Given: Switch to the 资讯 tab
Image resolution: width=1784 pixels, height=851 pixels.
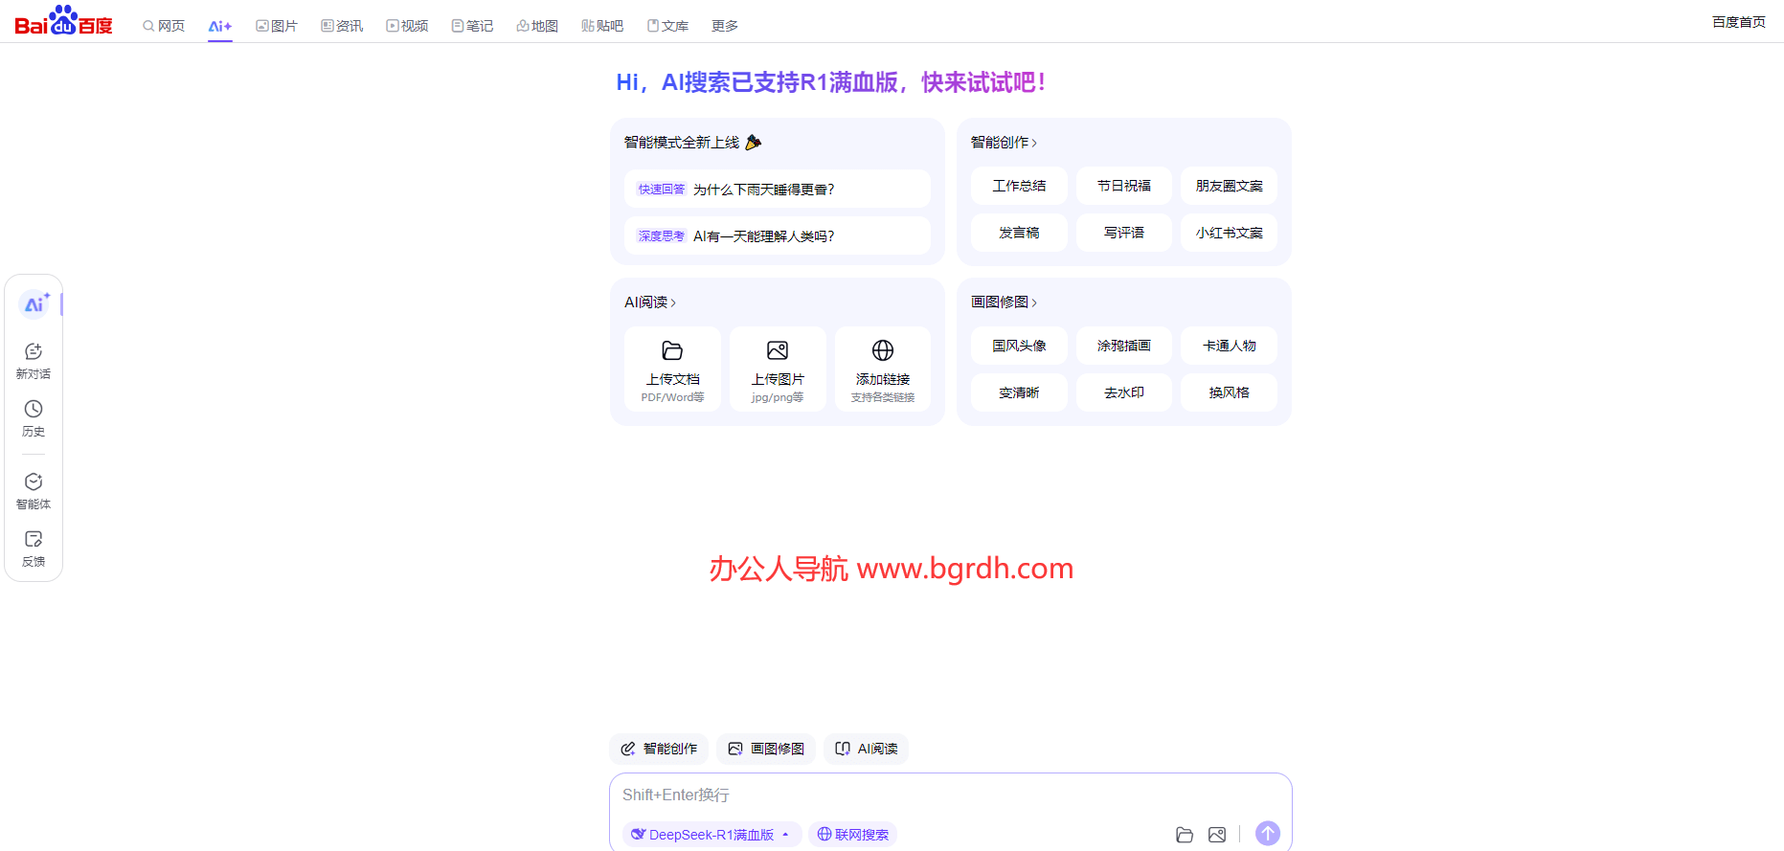Looking at the screenshot, I should pyautogui.click(x=342, y=26).
